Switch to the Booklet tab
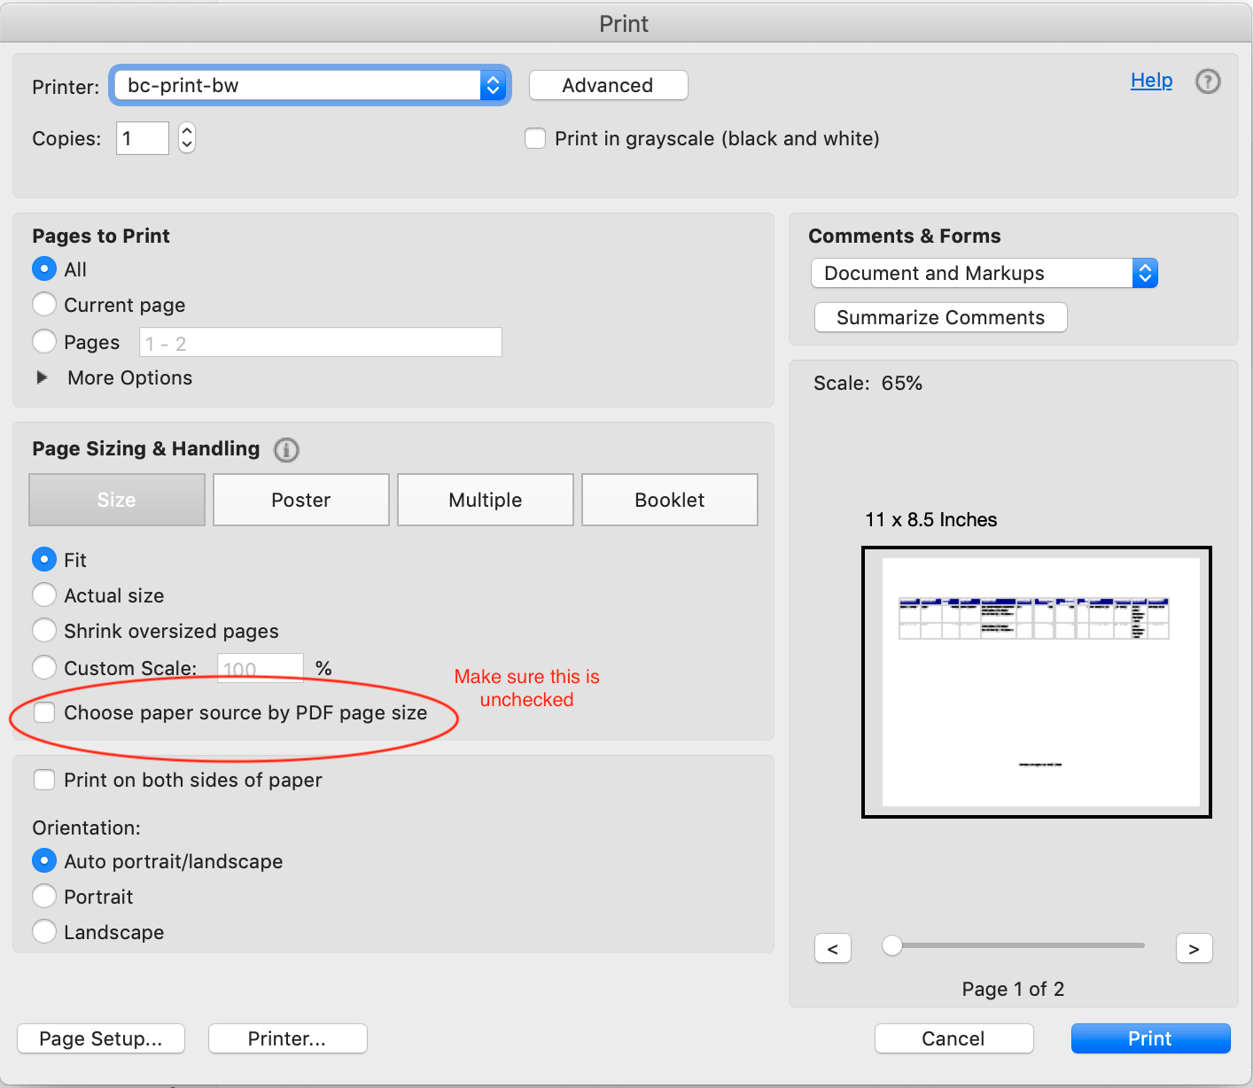This screenshot has height=1088, width=1253. [670, 500]
